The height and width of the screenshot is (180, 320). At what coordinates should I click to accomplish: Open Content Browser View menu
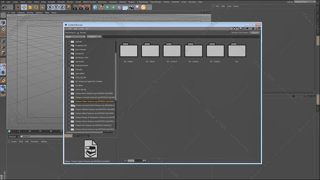(x=81, y=29)
